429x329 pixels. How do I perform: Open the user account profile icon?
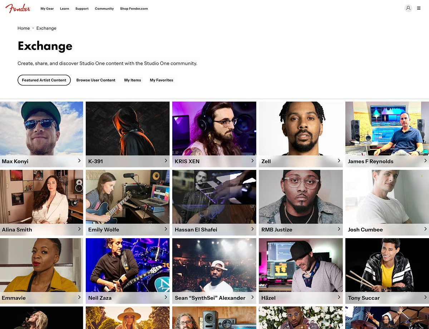[408, 8]
